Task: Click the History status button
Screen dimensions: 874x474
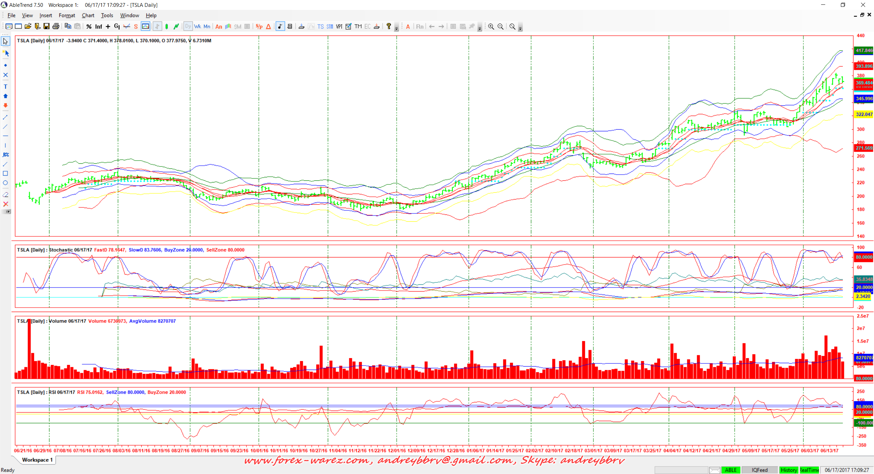Action: 788,470
